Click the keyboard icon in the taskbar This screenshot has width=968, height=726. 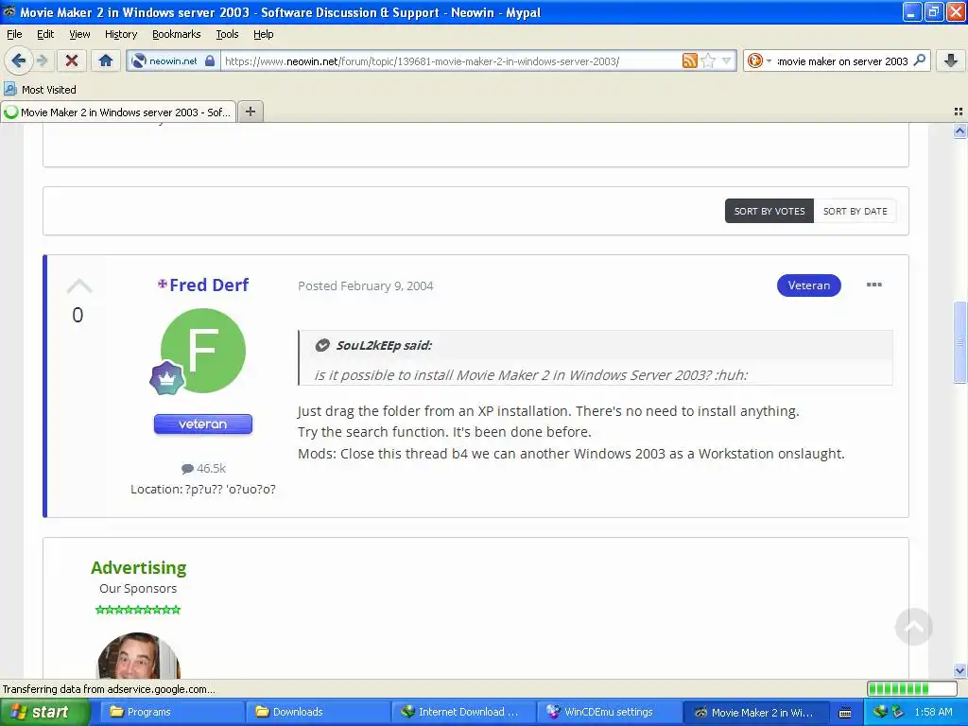pyautogui.click(x=845, y=713)
